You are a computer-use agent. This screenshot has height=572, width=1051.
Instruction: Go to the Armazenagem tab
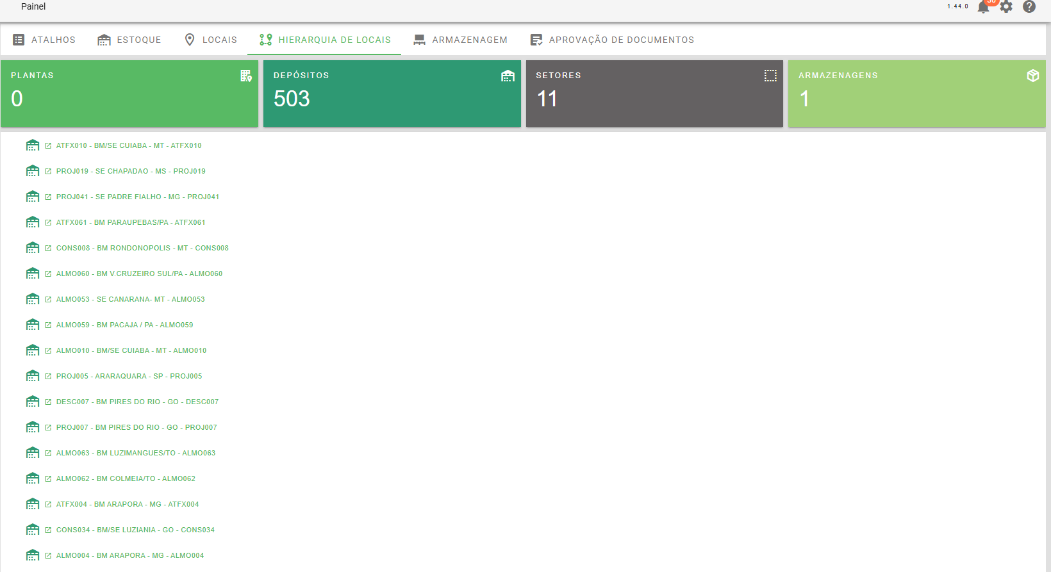pos(460,40)
